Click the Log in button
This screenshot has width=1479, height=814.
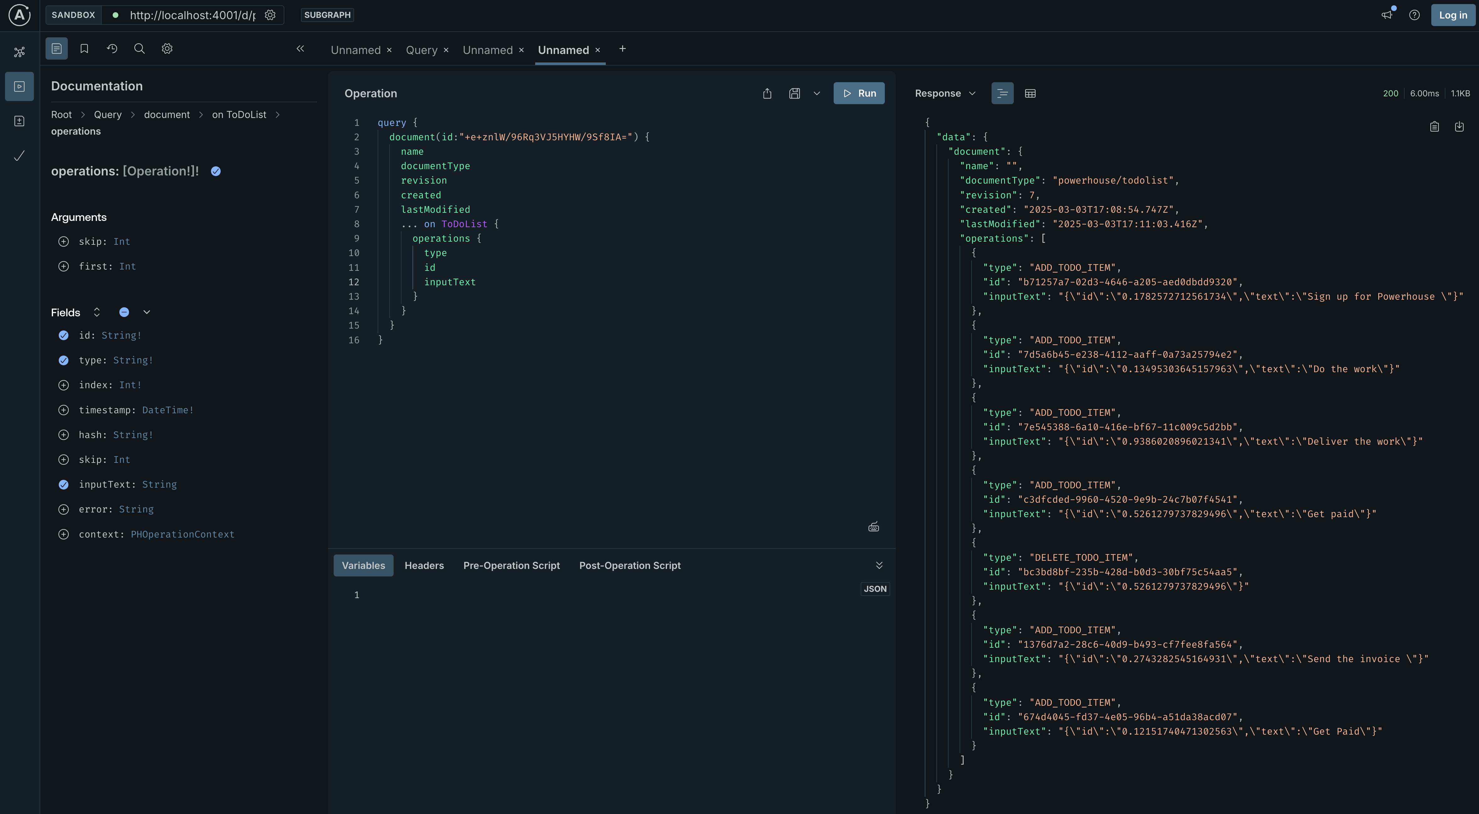(1453, 15)
